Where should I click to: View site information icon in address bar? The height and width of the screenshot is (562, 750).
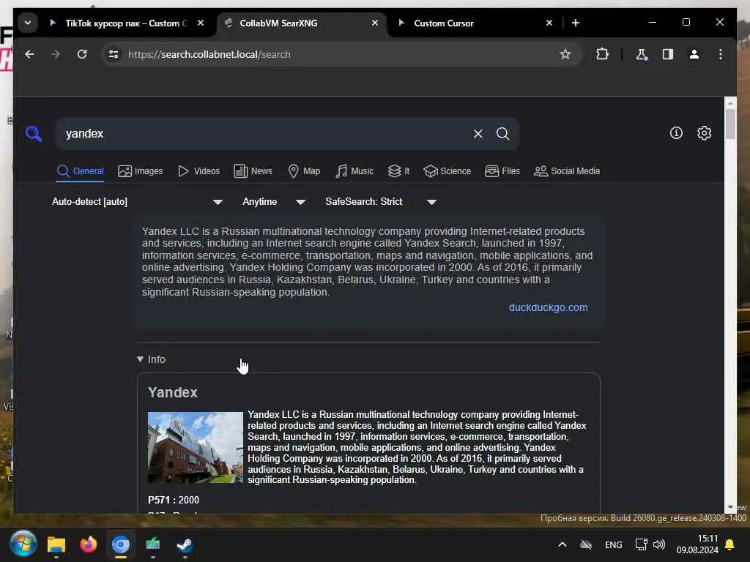click(114, 54)
